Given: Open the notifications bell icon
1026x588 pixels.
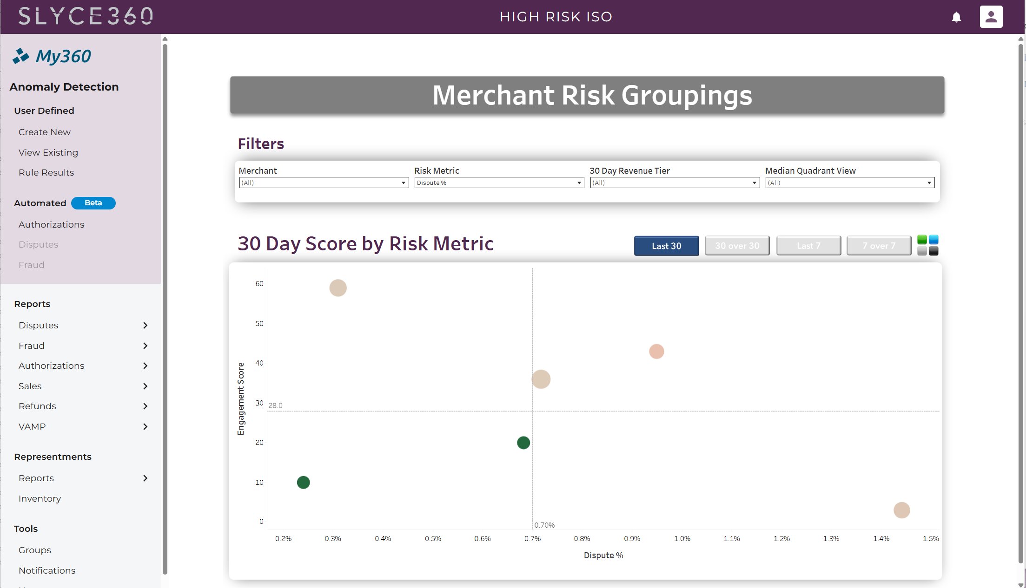Looking at the screenshot, I should (x=956, y=17).
